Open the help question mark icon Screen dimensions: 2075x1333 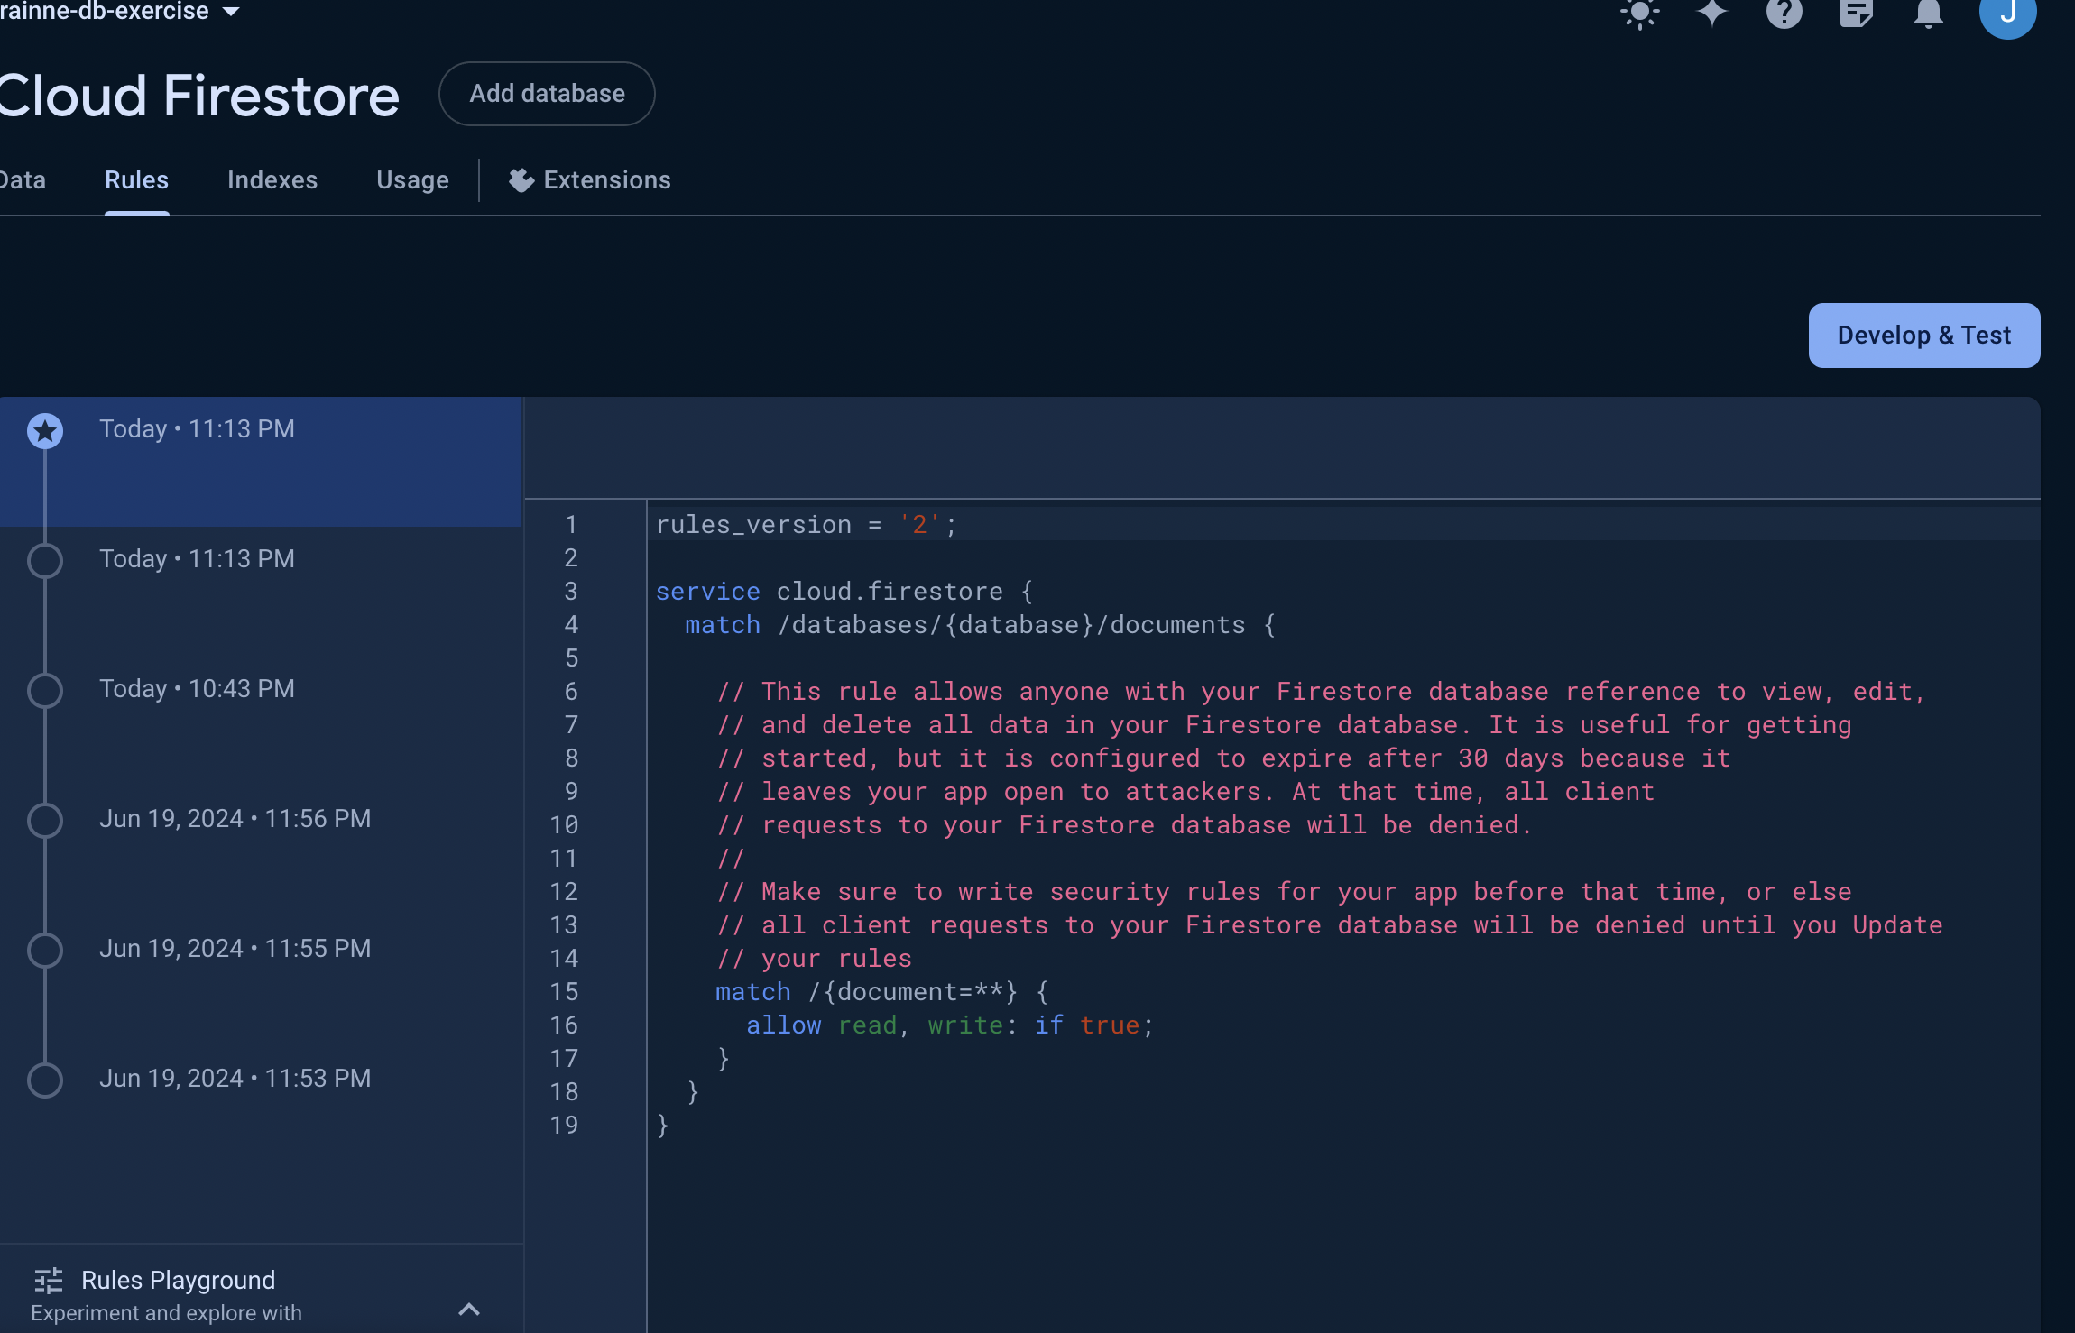pyautogui.click(x=1784, y=13)
